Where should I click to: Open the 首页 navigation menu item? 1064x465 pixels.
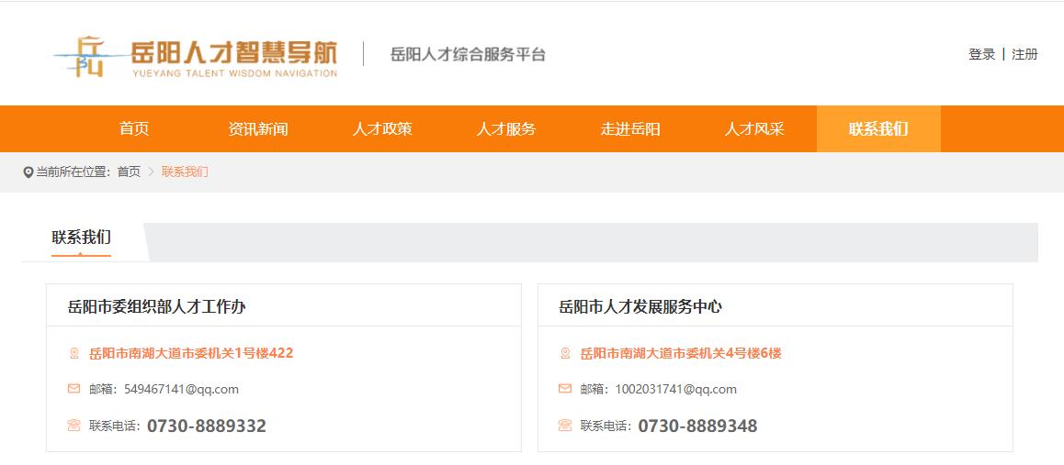coord(134,128)
